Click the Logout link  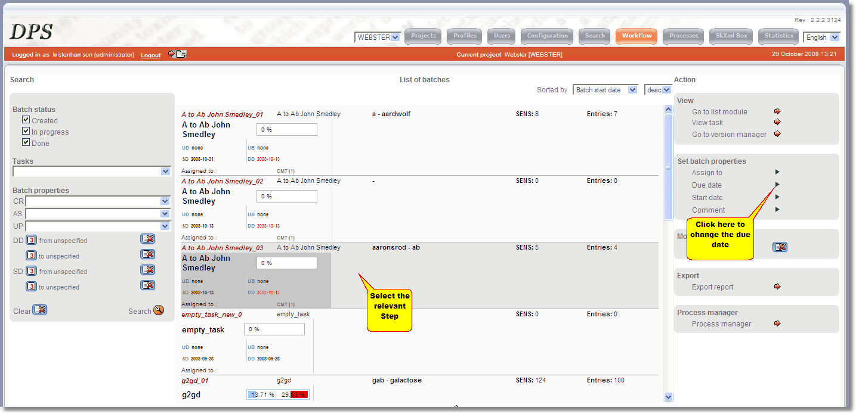click(x=151, y=55)
